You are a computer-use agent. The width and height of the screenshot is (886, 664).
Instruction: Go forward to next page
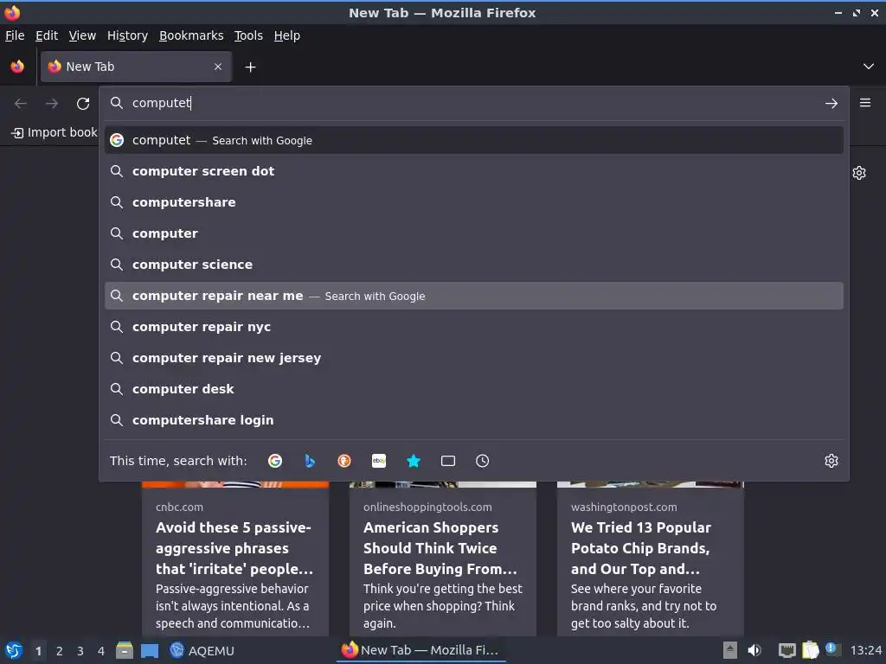click(51, 104)
